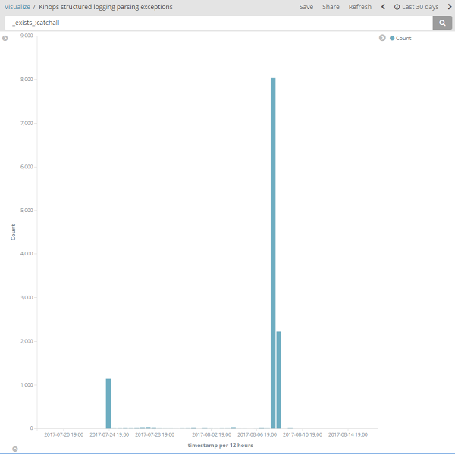Click the Count legend color dot
455x454 pixels.
pyautogui.click(x=392, y=38)
